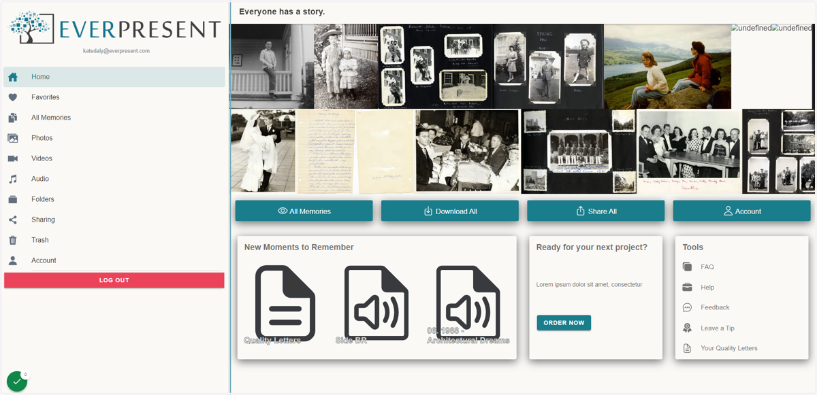Viewport: 817px width, 395px height.
Task: Click the Photos picture icon
Action: pos(13,138)
